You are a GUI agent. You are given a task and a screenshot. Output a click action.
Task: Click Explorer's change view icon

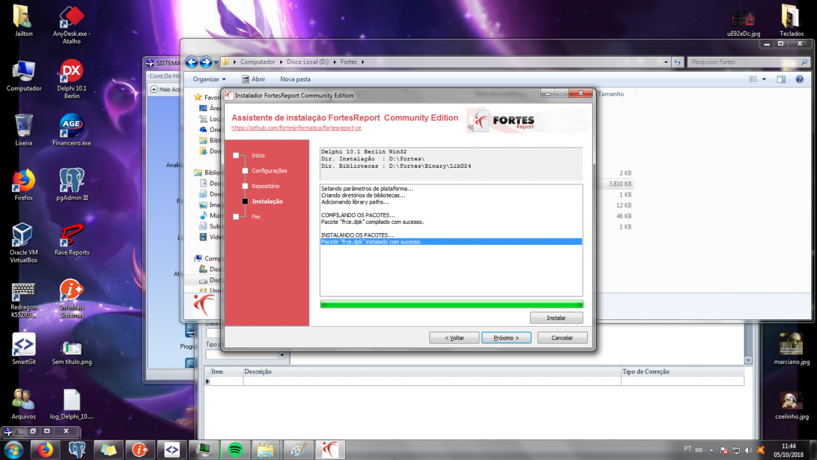(752, 79)
